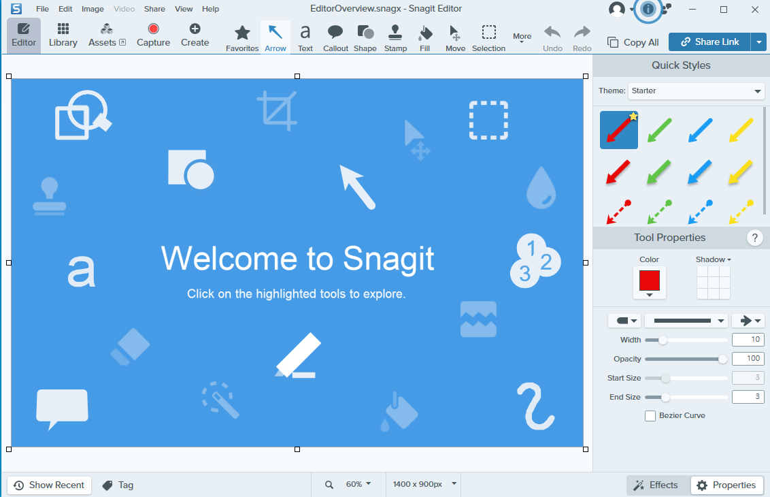Viewport: 770px width, 497px height.
Task: Click Copy All
Action: coord(633,42)
